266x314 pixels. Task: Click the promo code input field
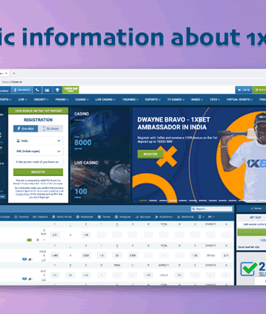coord(38,162)
